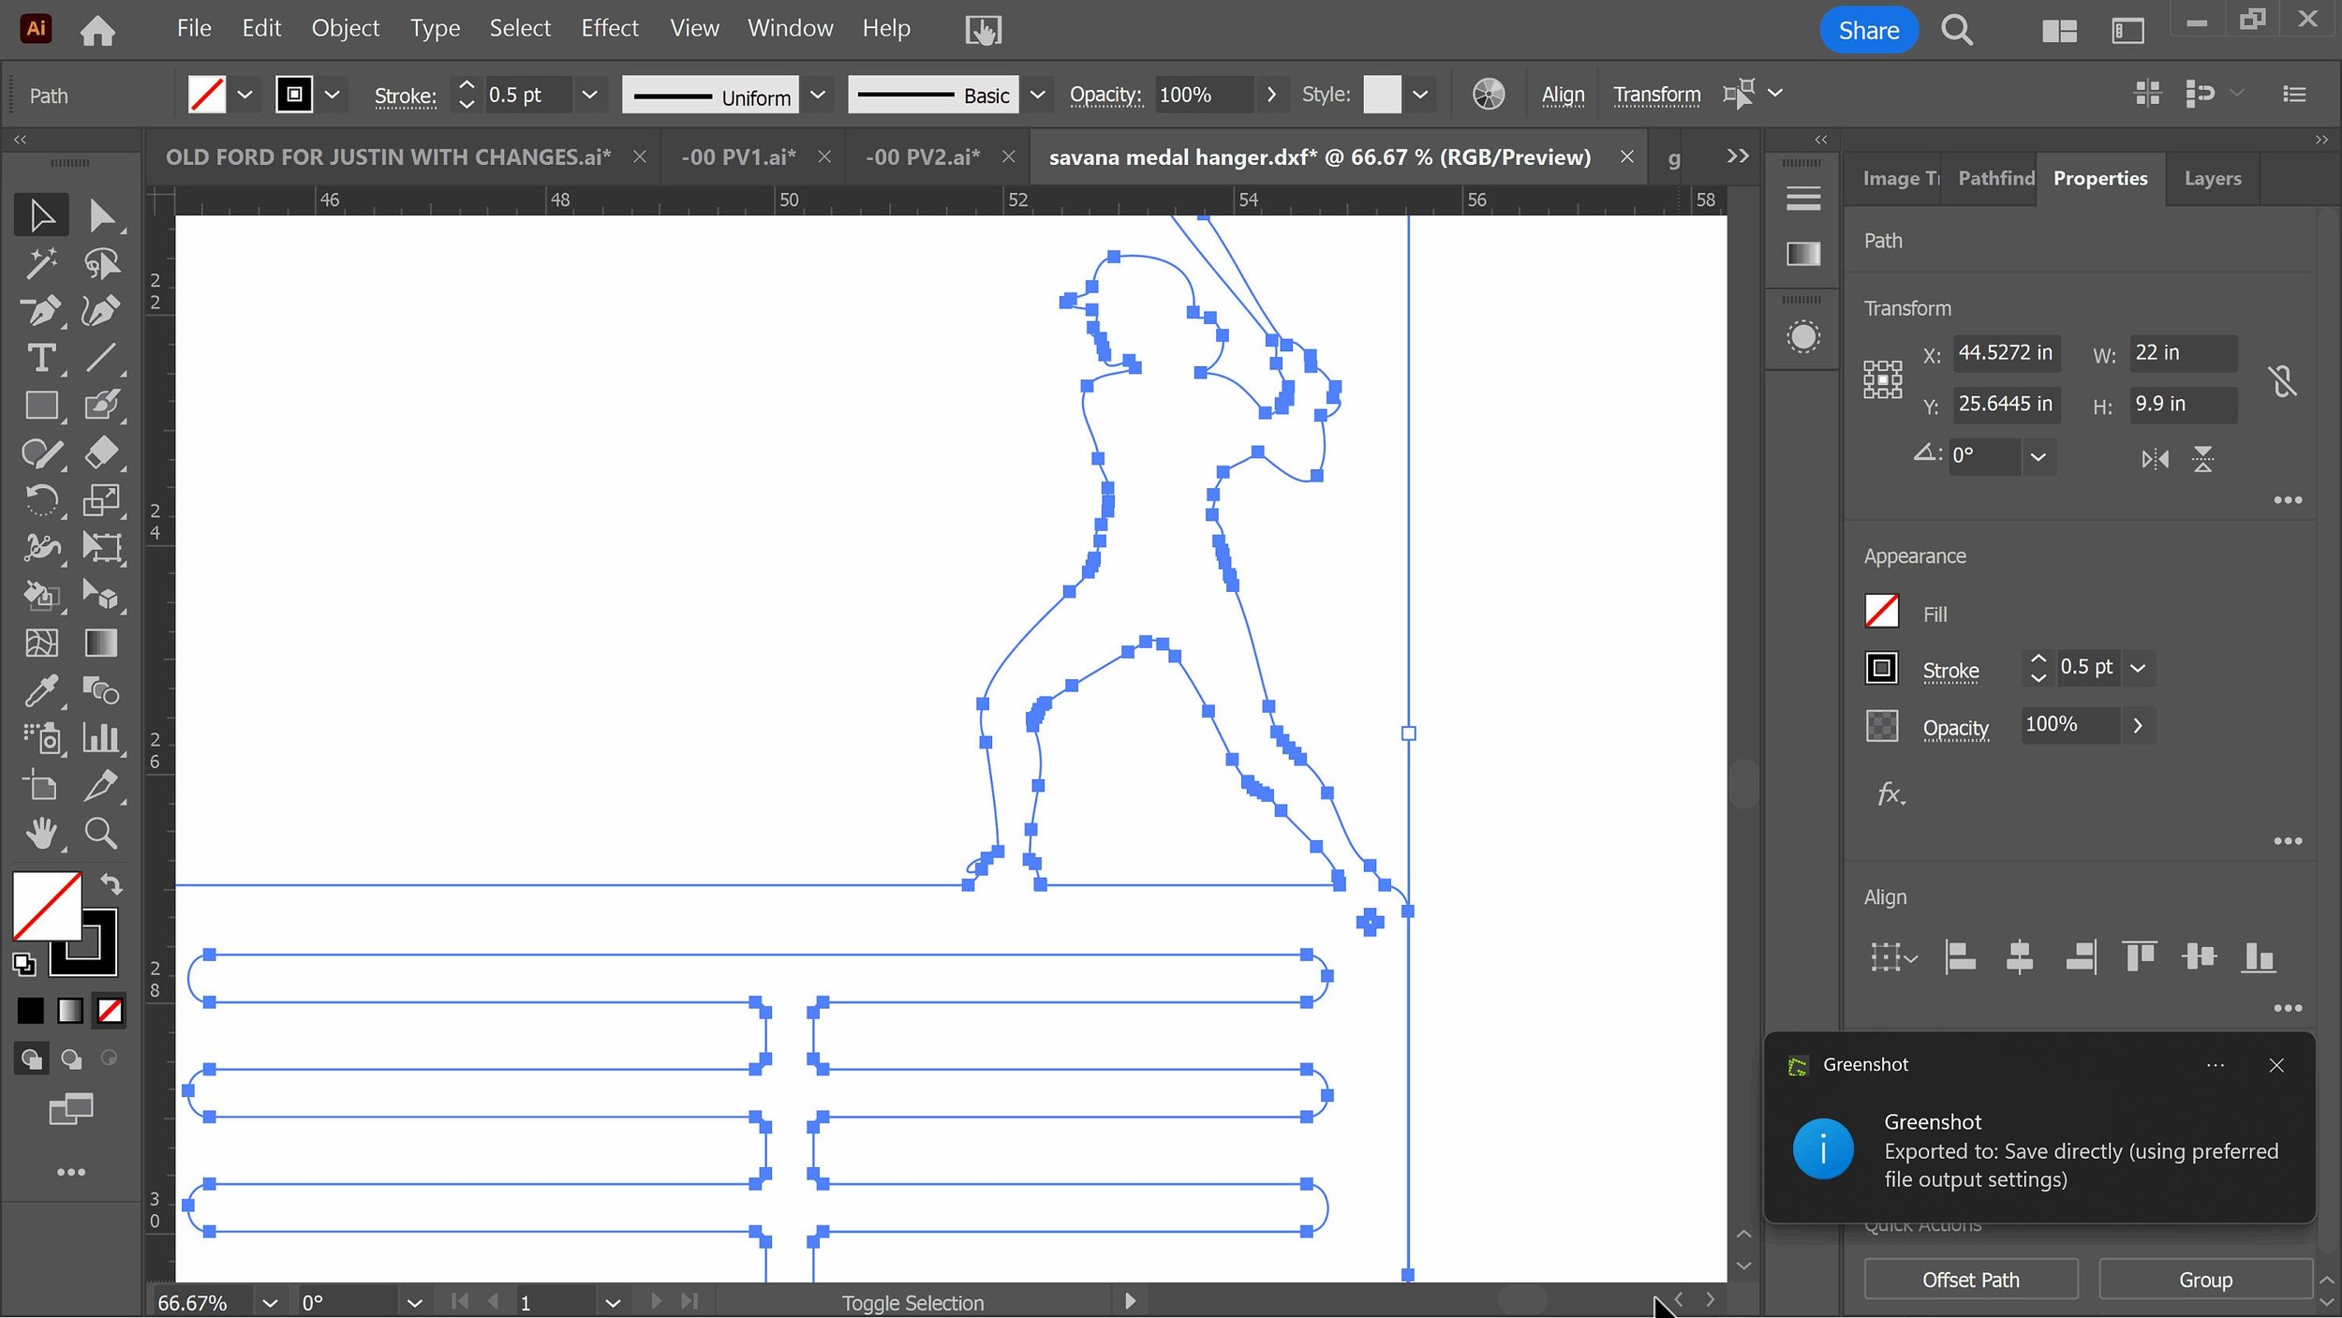This screenshot has height=1318, width=2342.
Task: Select the Shape Builder tool
Action: (41, 595)
